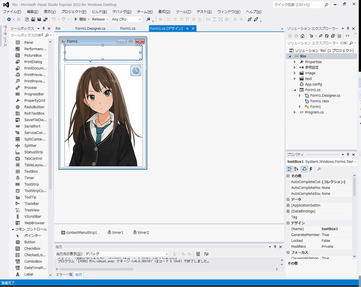Screen dimensions: 361x287
Task: Open Program.cs in Solution Explorer
Action: (314, 112)
